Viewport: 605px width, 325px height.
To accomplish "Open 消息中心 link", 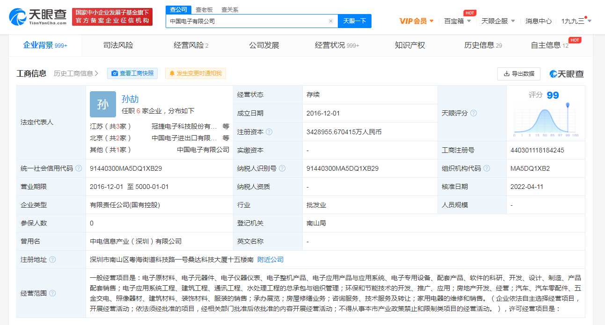I will point(539,21).
